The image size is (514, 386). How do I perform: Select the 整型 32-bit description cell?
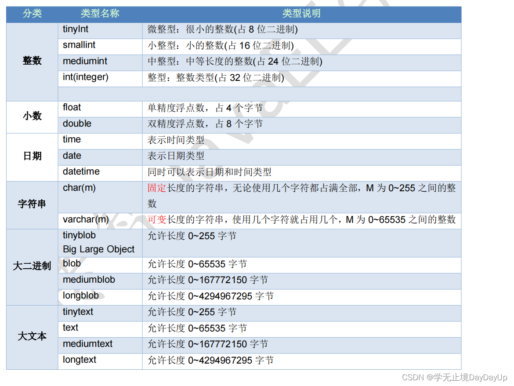click(301, 79)
